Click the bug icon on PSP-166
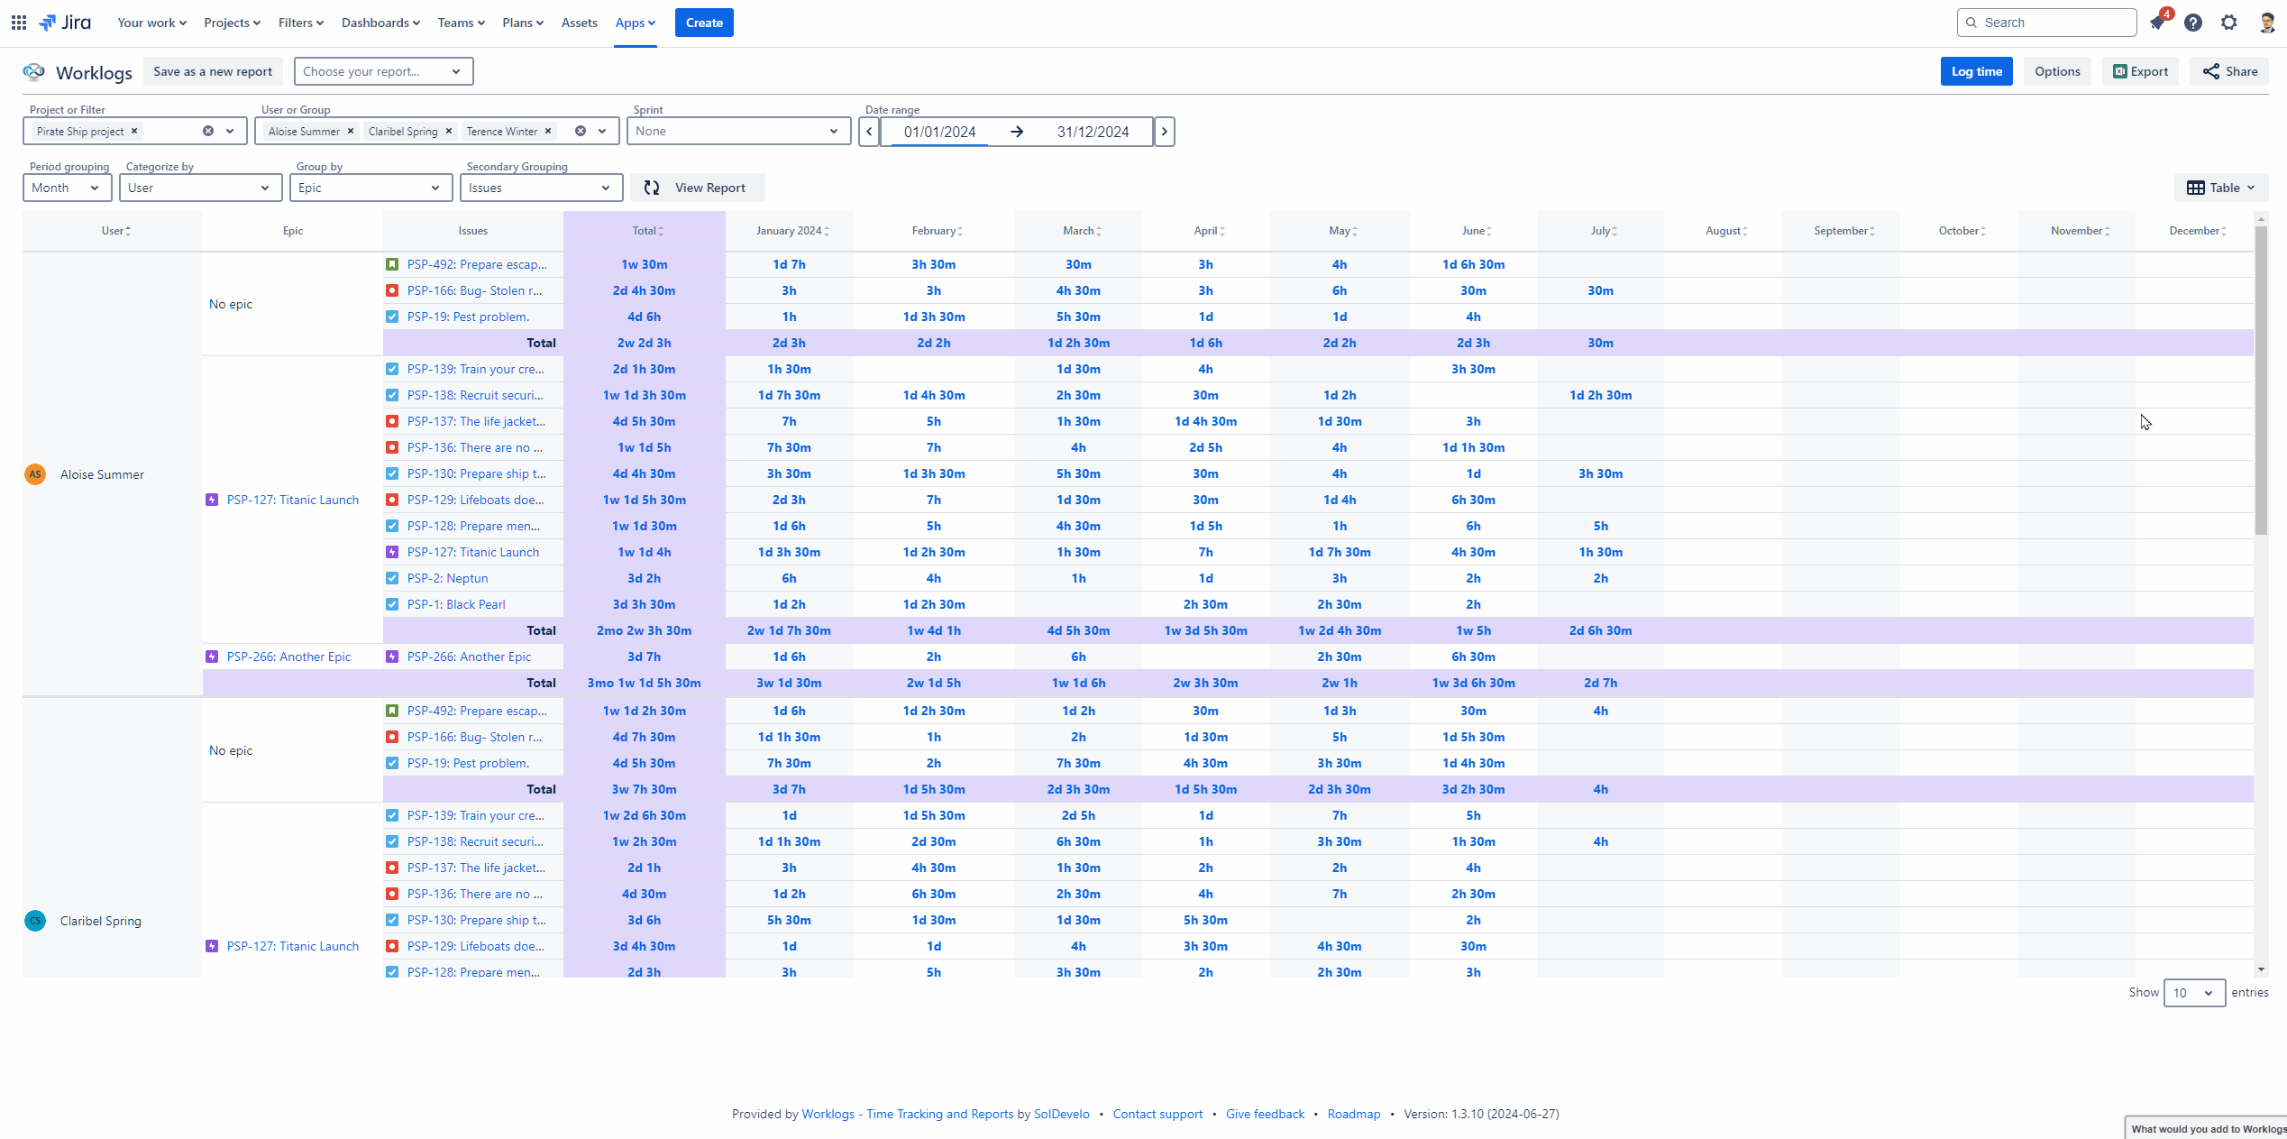Image resolution: width=2287 pixels, height=1139 pixels. click(x=391, y=290)
